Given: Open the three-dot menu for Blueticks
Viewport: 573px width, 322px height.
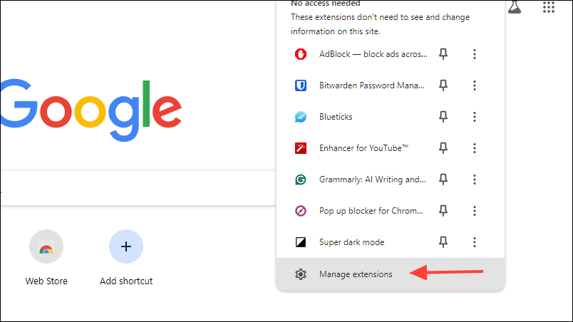Looking at the screenshot, I should [x=475, y=117].
